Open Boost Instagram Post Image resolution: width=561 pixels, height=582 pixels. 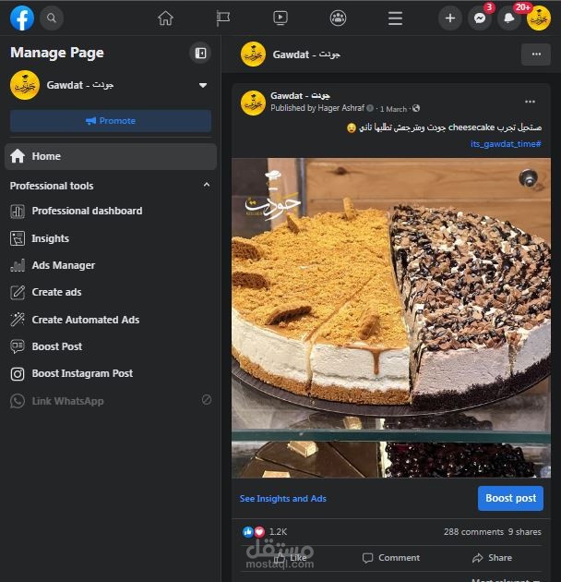(82, 373)
